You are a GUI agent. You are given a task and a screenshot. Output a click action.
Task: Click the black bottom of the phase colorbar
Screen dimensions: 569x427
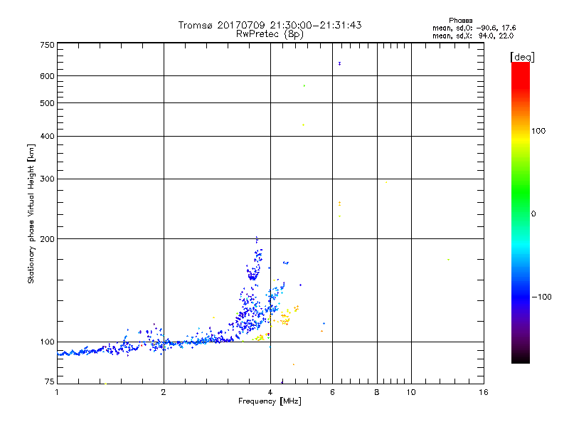[521, 358]
